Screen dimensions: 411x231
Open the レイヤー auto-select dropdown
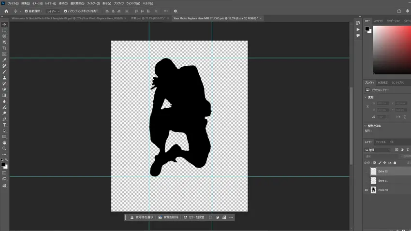[53, 11]
